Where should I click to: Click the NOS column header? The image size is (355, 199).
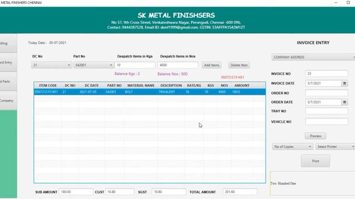click(224, 86)
